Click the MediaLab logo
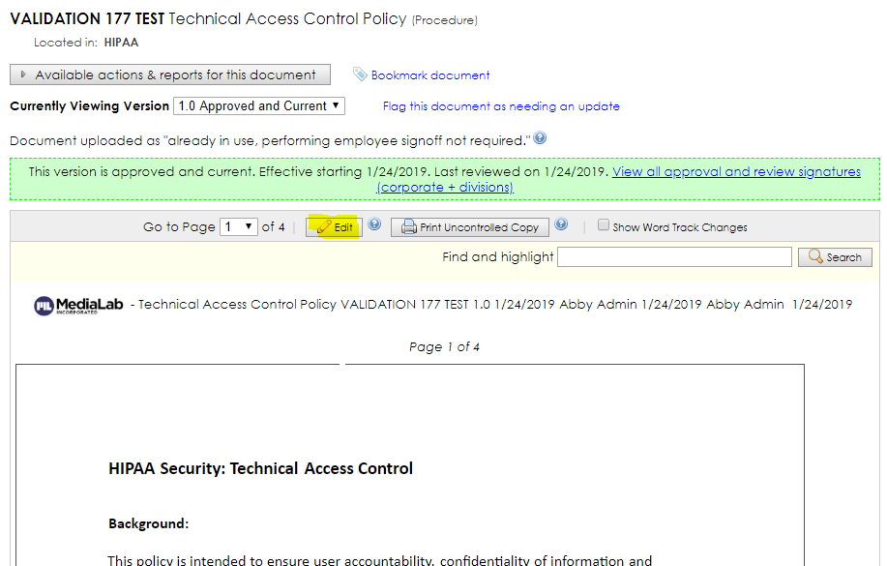Image resolution: width=887 pixels, height=566 pixels. tap(78, 306)
